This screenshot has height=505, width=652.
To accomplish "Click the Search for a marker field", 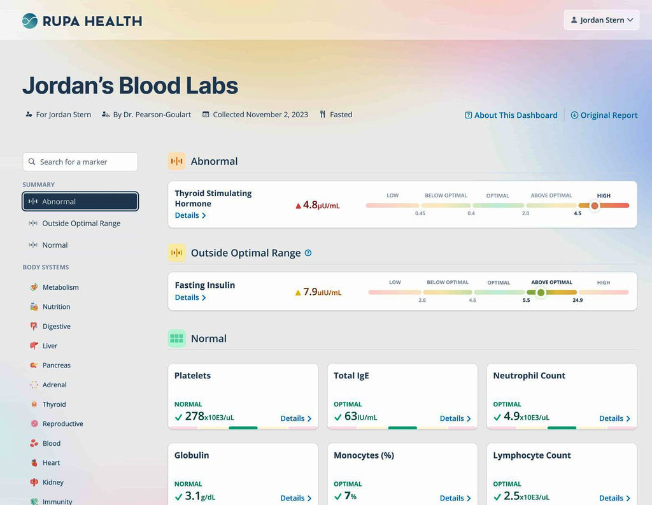I will point(80,162).
